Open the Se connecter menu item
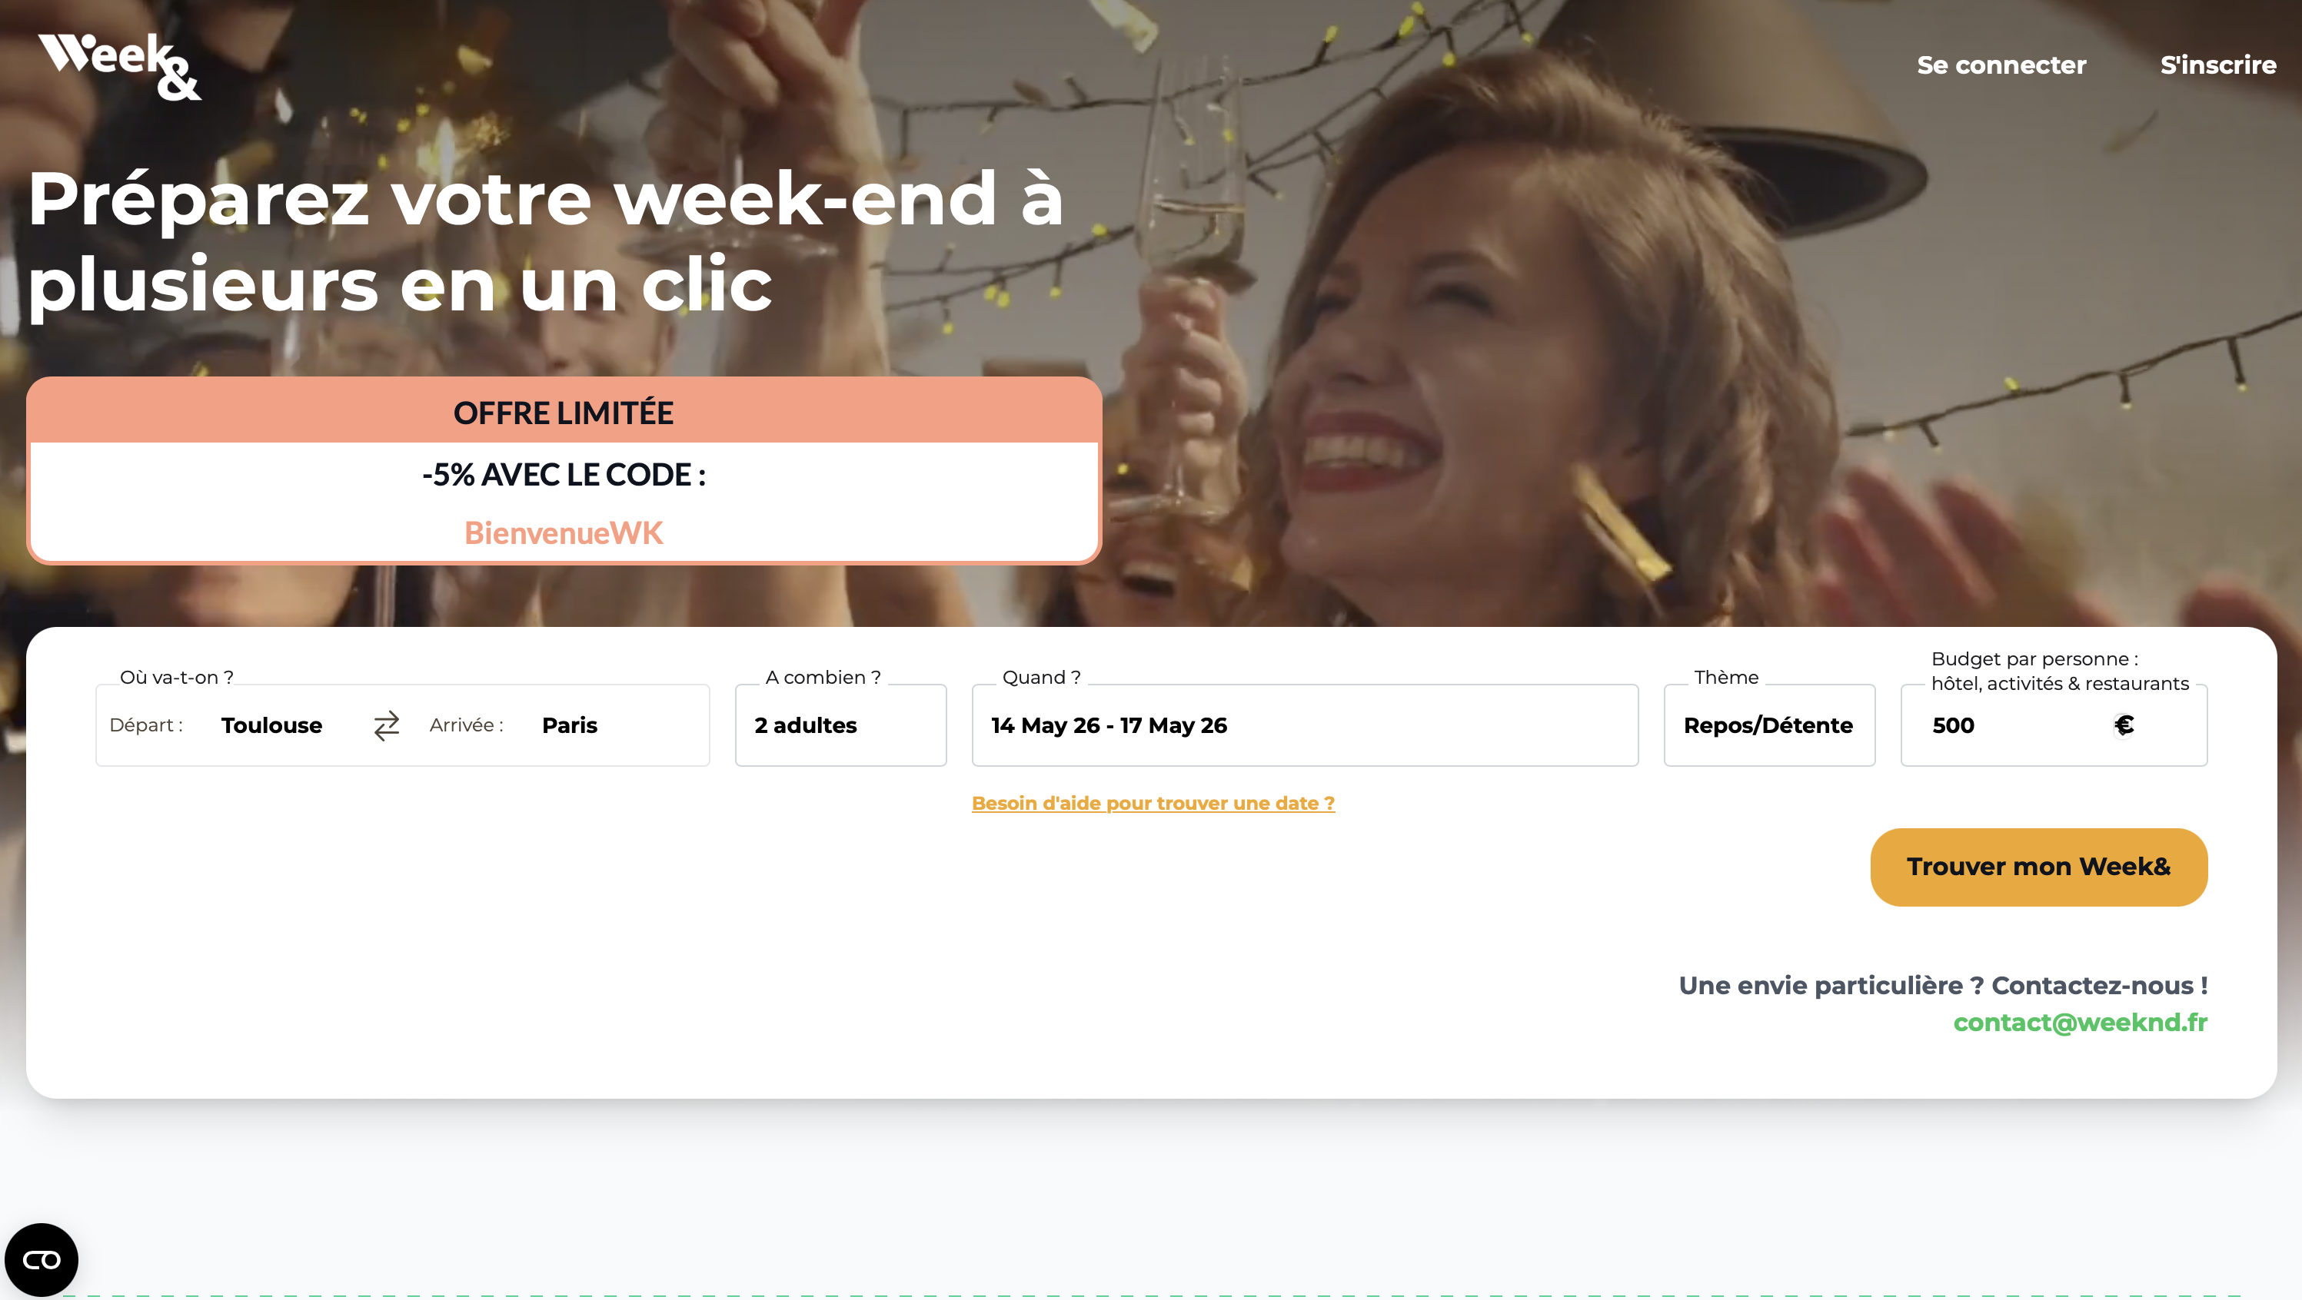The width and height of the screenshot is (2302, 1300). pyautogui.click(x=2001, y=65)
